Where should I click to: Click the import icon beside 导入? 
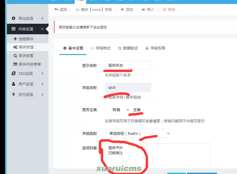[144, 10]
